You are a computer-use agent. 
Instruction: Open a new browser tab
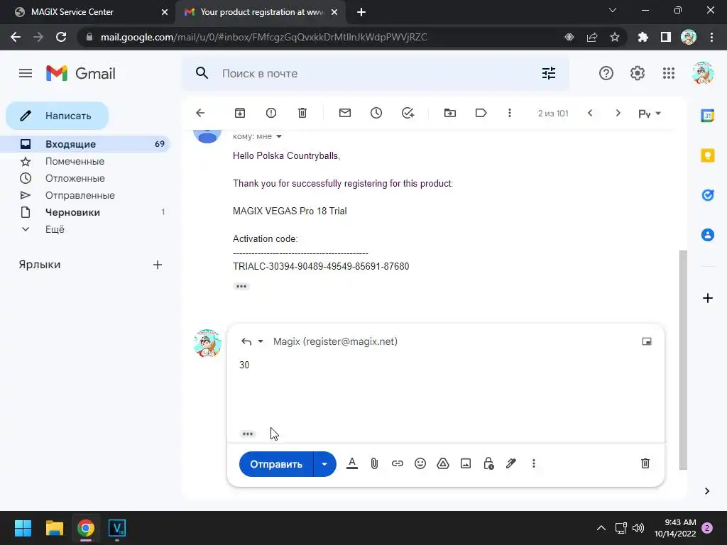361,13
